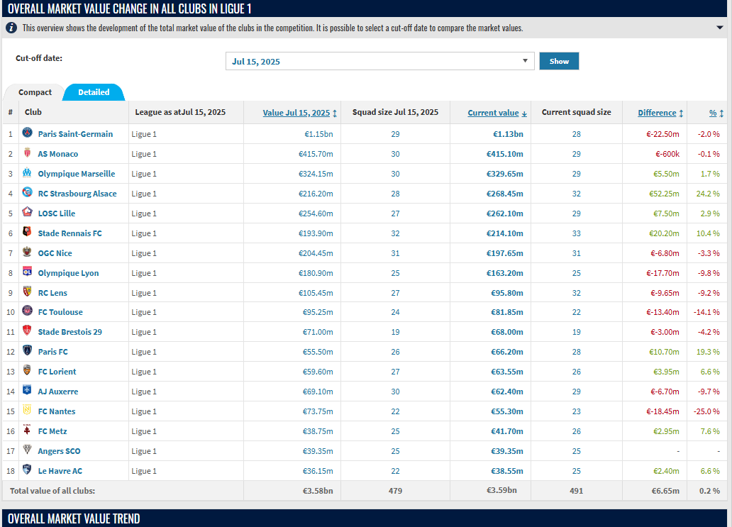Click the LOSC Lille club crest
The height and width of the screenshot is (527, 732).
[x=28, y=212]
